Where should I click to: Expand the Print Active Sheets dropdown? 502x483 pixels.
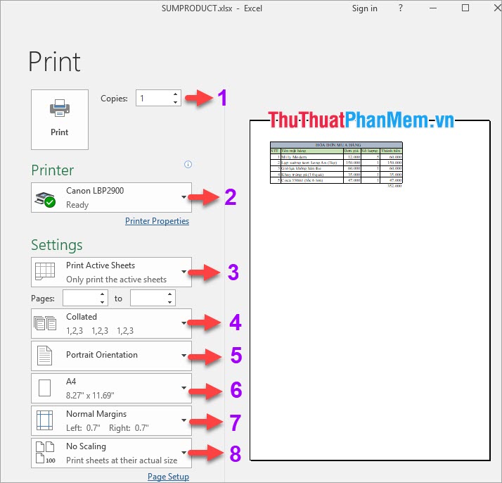point(111,272)
